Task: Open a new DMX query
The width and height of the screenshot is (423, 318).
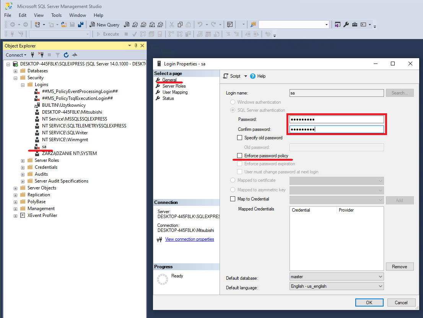Action: coord(143,24)
